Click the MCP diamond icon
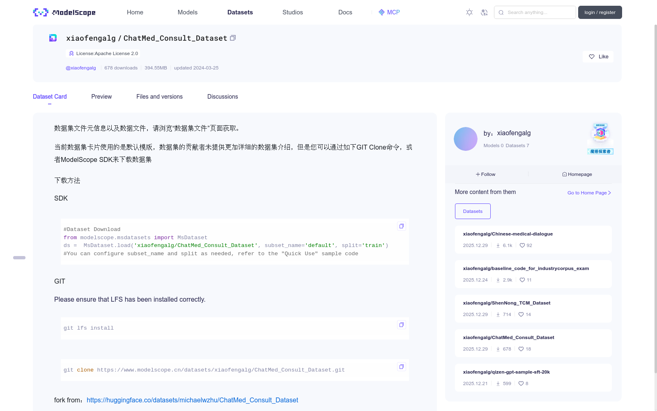657x411 pixels. (x=381, y=12)
